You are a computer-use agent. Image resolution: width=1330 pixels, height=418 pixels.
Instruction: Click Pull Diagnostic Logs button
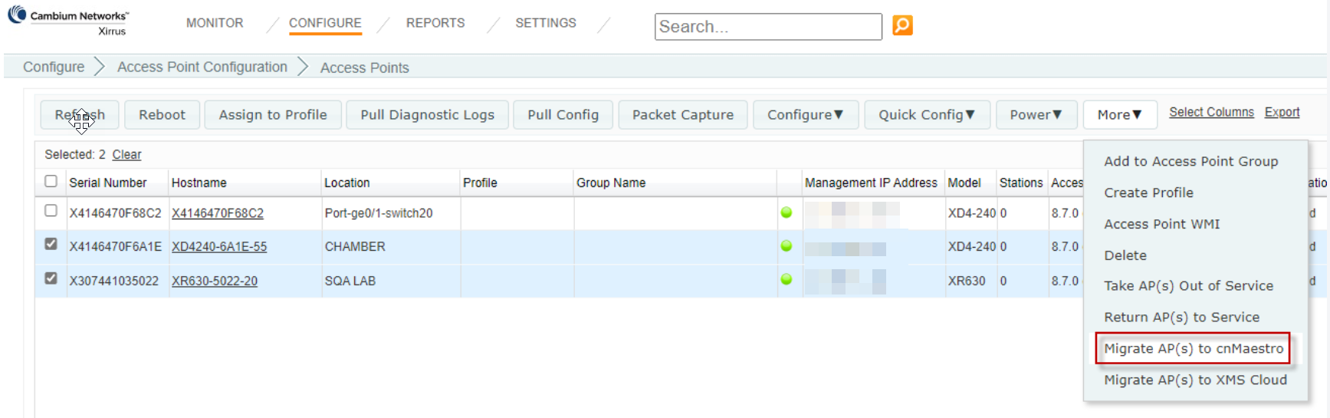pos(427,114)
